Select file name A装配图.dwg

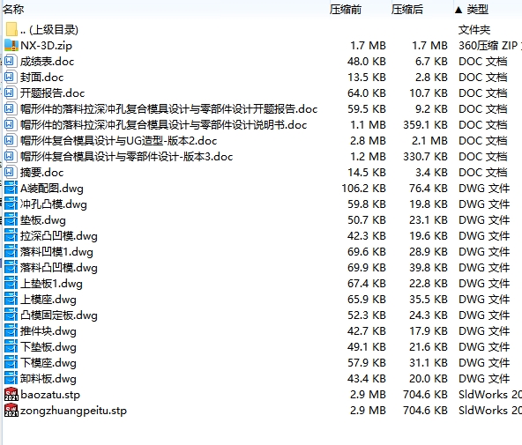click(52, 189)
